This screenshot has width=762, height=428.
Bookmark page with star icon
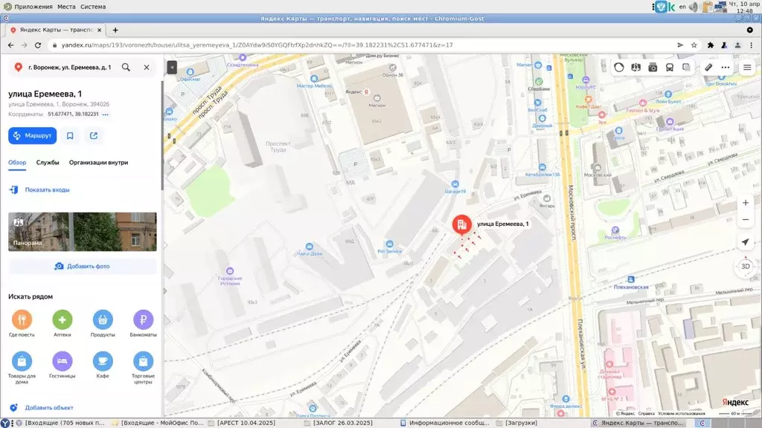(694, 45)
